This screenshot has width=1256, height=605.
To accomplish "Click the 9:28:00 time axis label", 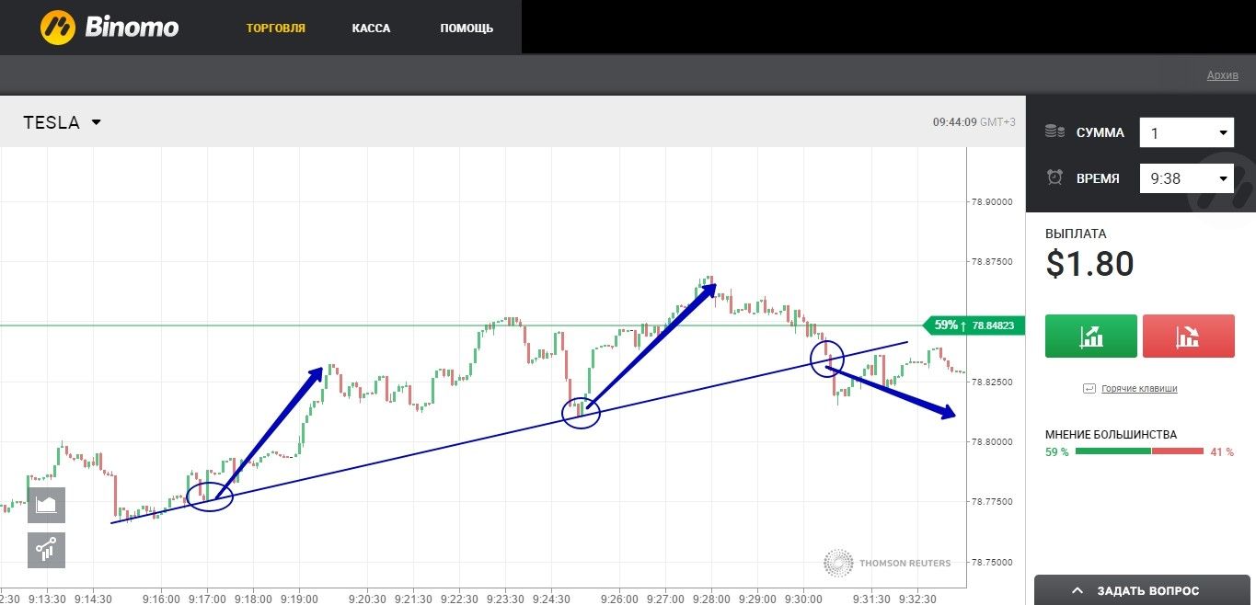I will pyautogui.click(x=712, y=599).
